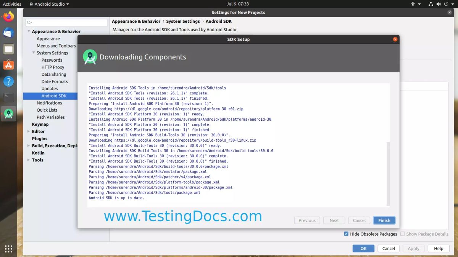Click the 'Downloading Components' heading
Viewport: 458px width, 257px height.
pos(143,57)
